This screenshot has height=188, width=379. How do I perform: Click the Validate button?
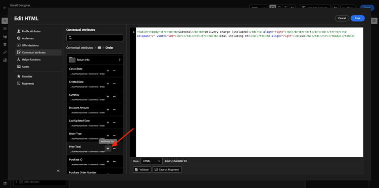pos(142,169)
